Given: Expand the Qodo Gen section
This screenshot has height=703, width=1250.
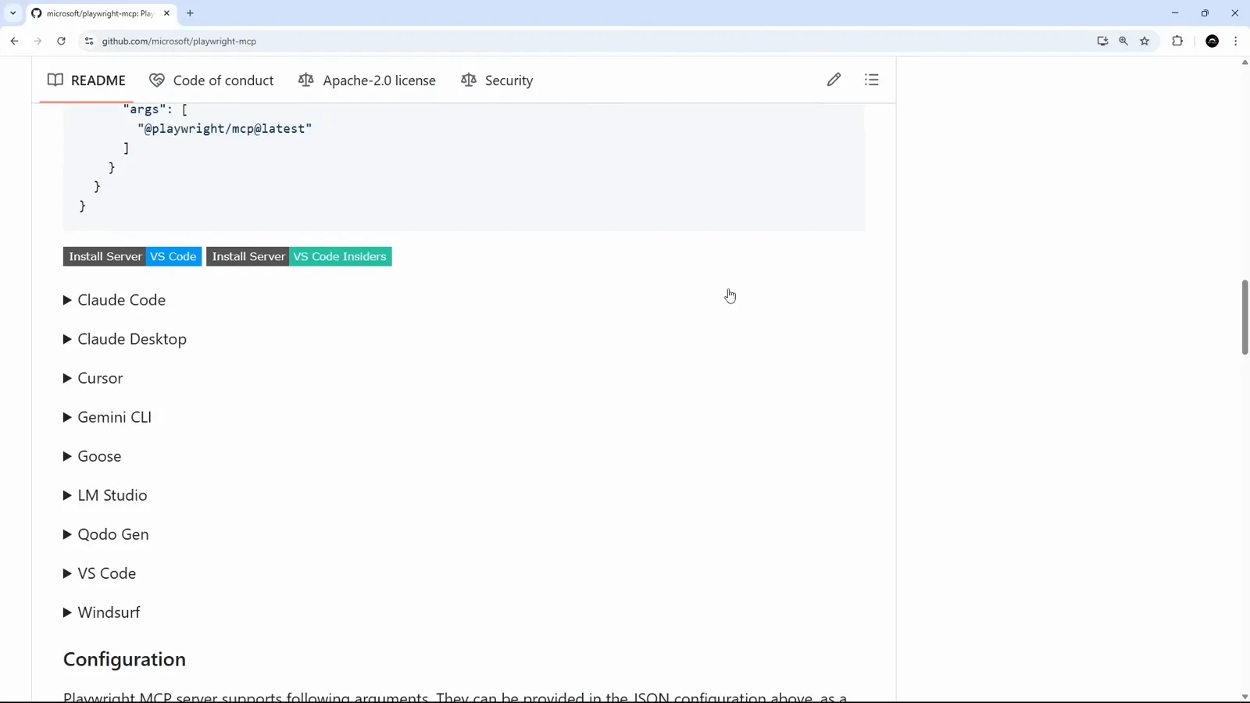Looking at the screenshot, I should tap(105, 534).
